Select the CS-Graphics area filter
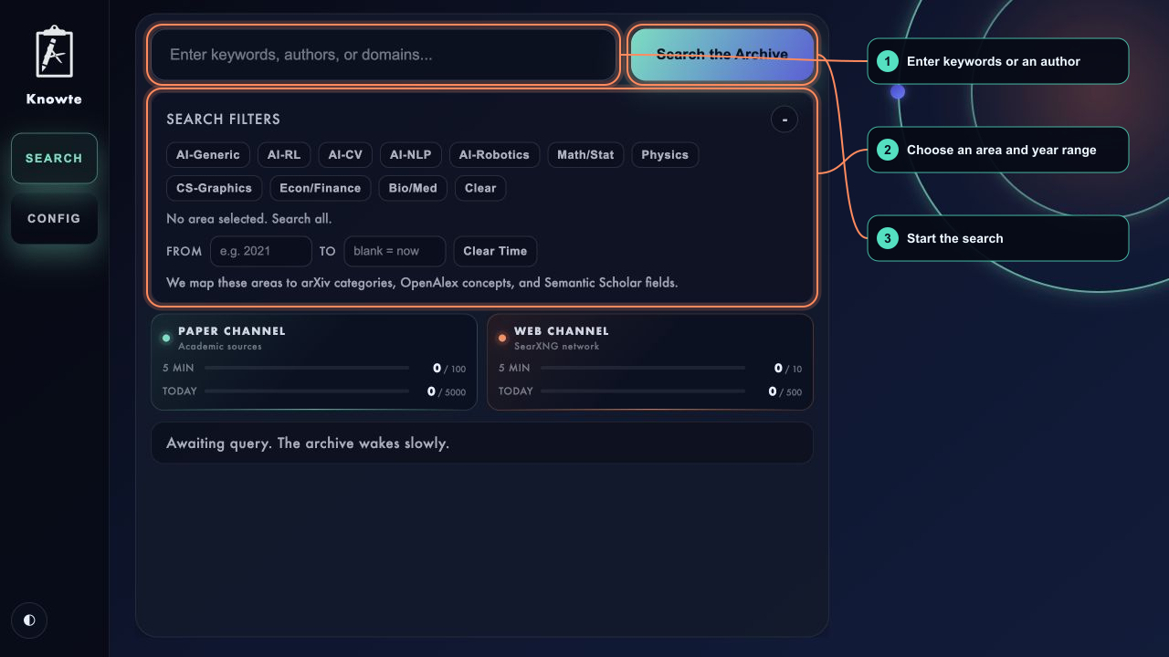 coord(214,188)
